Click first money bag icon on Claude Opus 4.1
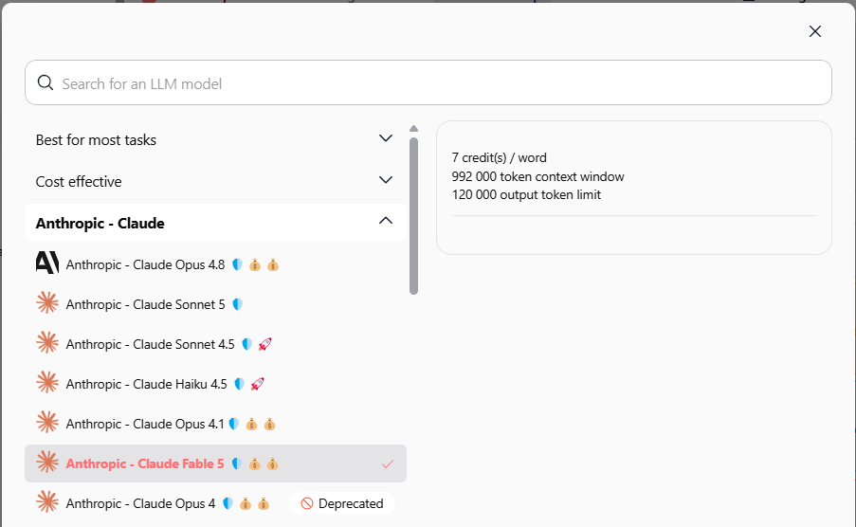Screen dimensions: 856x527 coord(251,425)
